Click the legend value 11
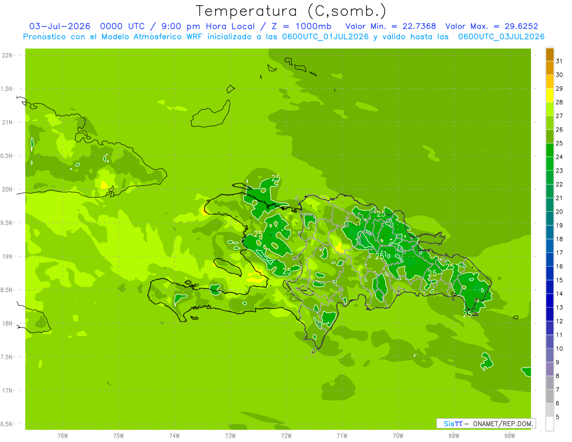572x442 pixels. coord(560,335)
